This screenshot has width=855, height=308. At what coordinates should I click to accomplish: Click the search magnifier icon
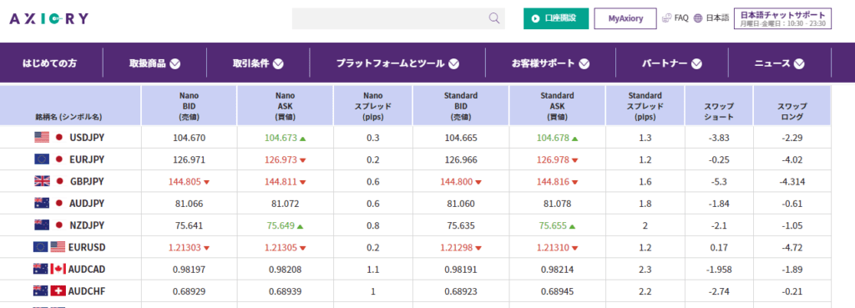pyautogui.click(x=494, y=18)
